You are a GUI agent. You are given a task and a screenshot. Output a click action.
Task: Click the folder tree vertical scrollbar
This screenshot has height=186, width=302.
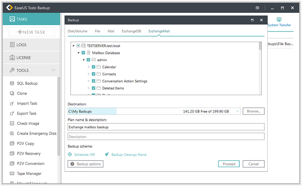coord(260,68)
